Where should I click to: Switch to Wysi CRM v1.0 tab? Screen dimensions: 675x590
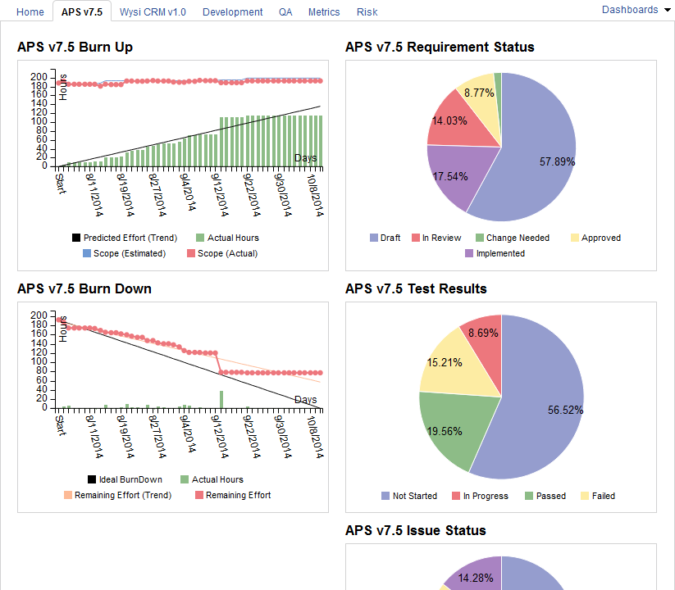coord(153,11)
